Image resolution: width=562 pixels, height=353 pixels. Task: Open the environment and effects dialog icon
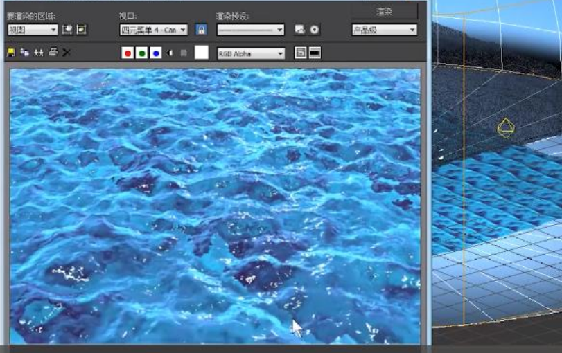pos(314,30)
